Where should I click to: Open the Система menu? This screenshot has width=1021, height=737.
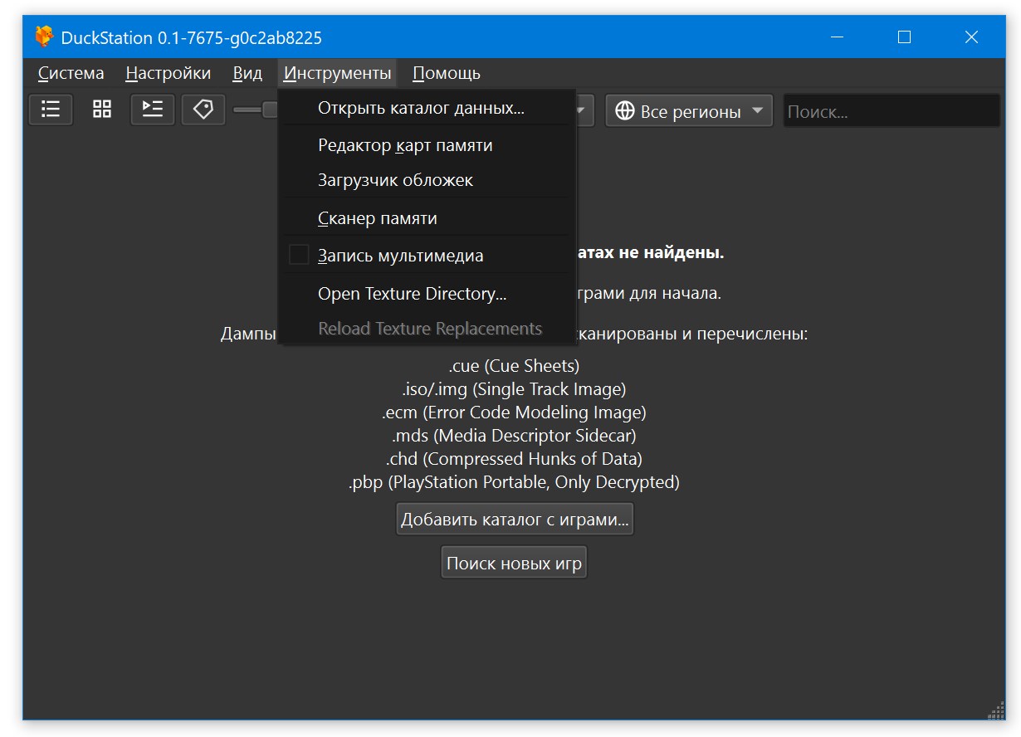tap(71, 73)
